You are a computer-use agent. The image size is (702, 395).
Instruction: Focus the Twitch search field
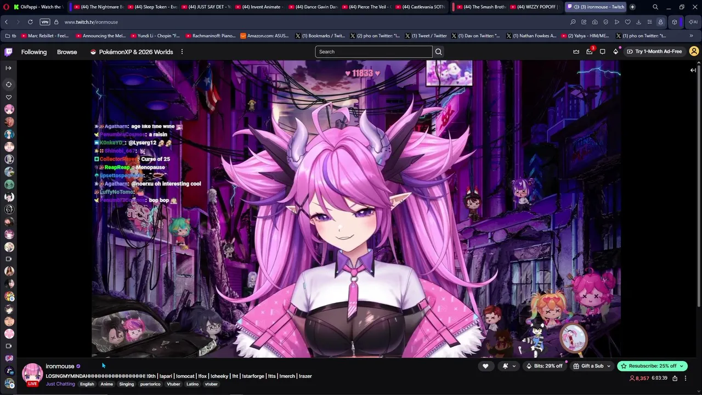click(x=373, y=52)
